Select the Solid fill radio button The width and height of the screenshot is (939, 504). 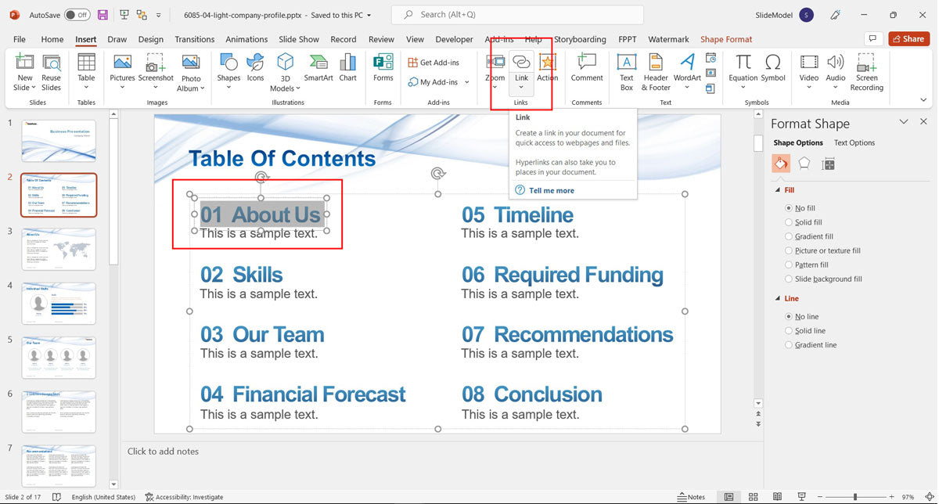[788, 221]
